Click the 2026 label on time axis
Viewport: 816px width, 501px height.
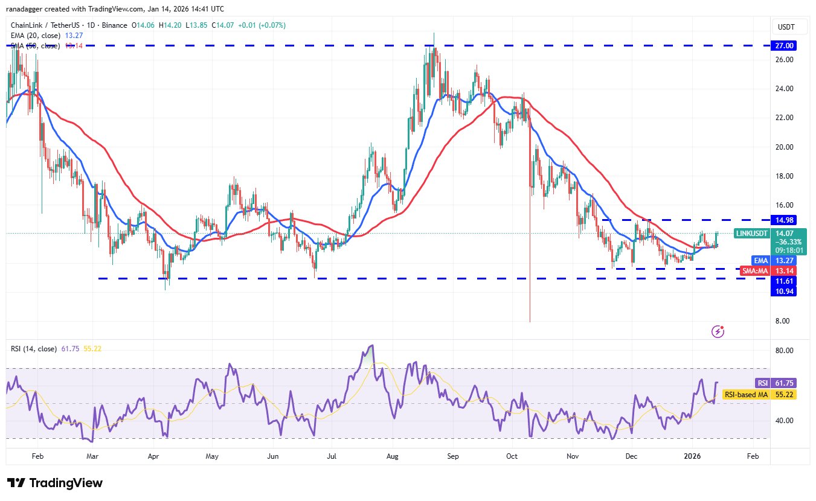[693, 457]
